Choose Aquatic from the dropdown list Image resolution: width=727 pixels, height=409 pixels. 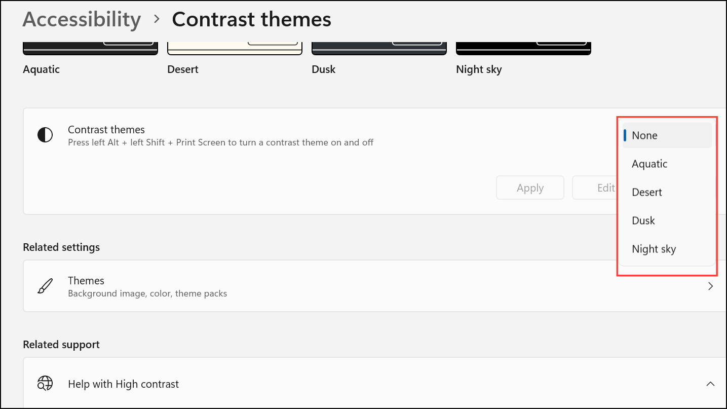tap(667, 164)
